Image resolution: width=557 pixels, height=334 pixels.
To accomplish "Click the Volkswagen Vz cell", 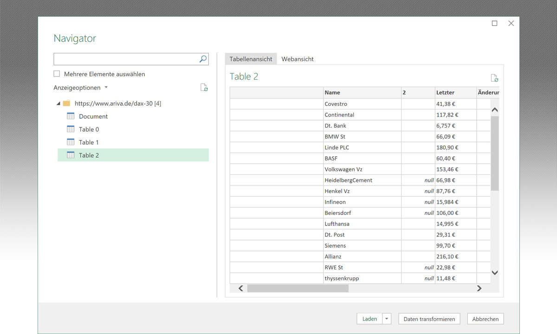I will pos(362,169).
